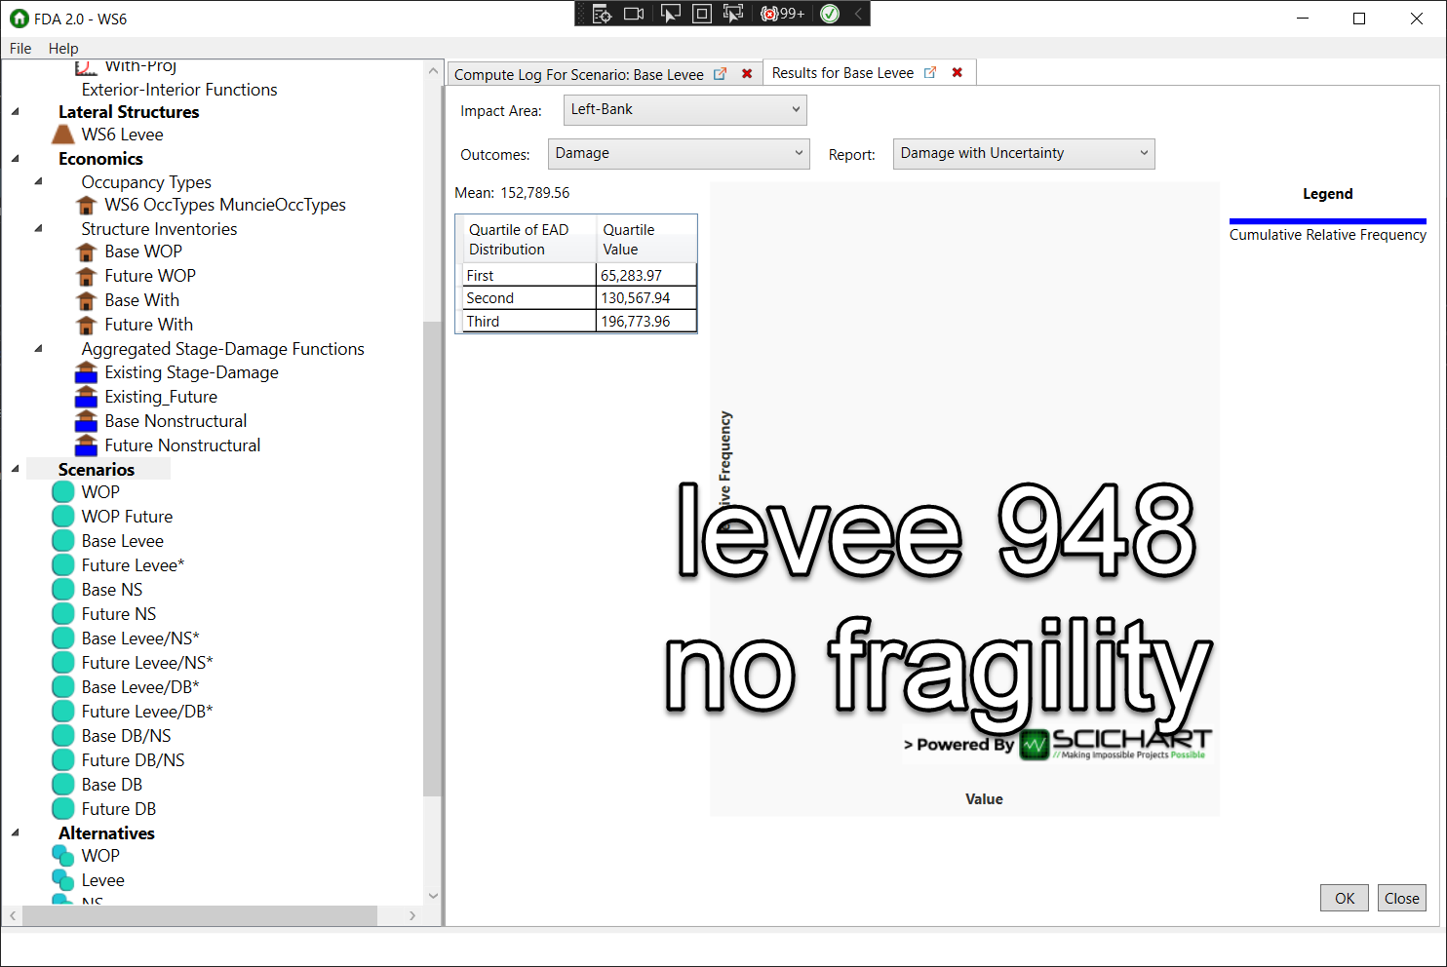Pop out the Results for Base Levee tab
Viewport: 1447px width, 967px height.
[x=929, y=71]
